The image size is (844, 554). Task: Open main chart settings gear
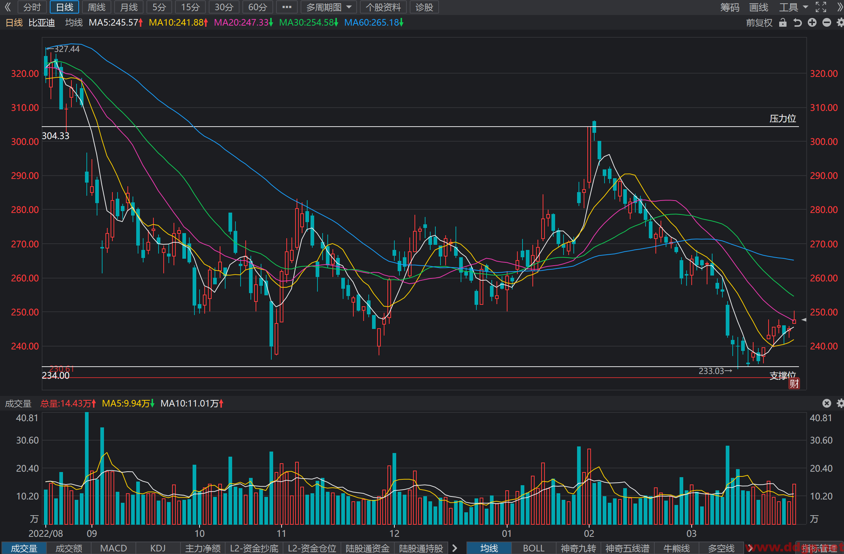point(840,23)
